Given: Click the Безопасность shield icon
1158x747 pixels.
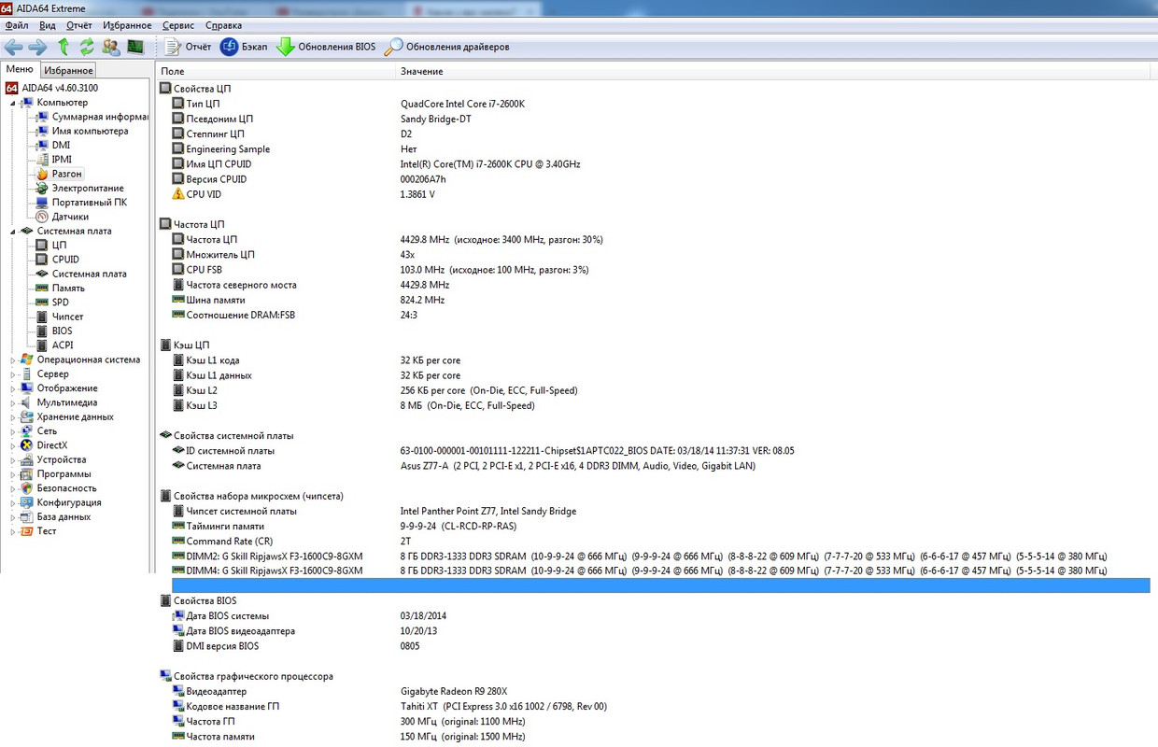Looking at the screenshot, I should tap(27, 488).
